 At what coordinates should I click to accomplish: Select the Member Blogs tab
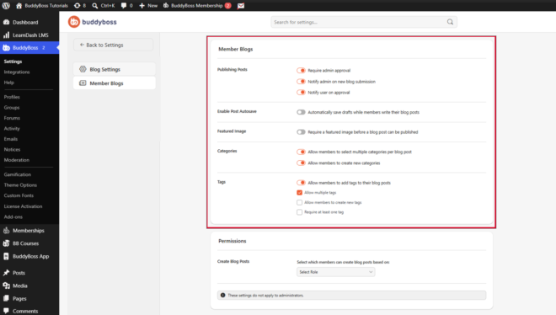click(x=115, y=83)
